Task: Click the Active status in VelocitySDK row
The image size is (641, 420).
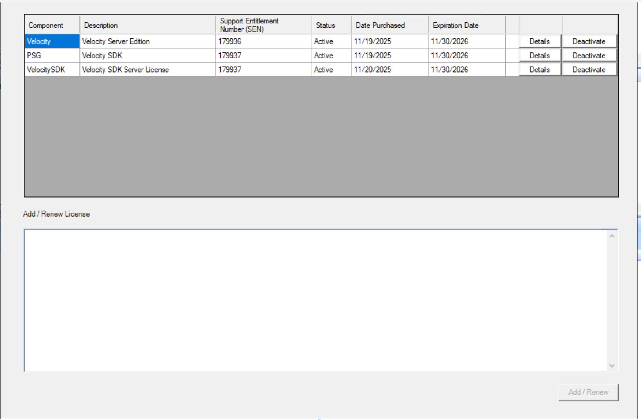Action: 332,70
